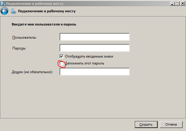
Task: Focus the Пароль input field
Action: tap(95, 48)
